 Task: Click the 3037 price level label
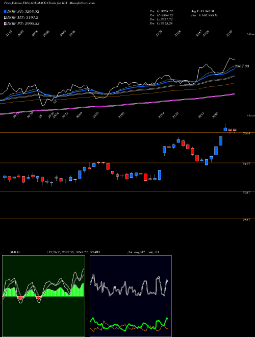(x=246, y=192)
